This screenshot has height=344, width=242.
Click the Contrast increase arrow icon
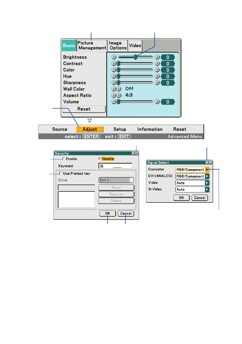click(x=157, y=64)
